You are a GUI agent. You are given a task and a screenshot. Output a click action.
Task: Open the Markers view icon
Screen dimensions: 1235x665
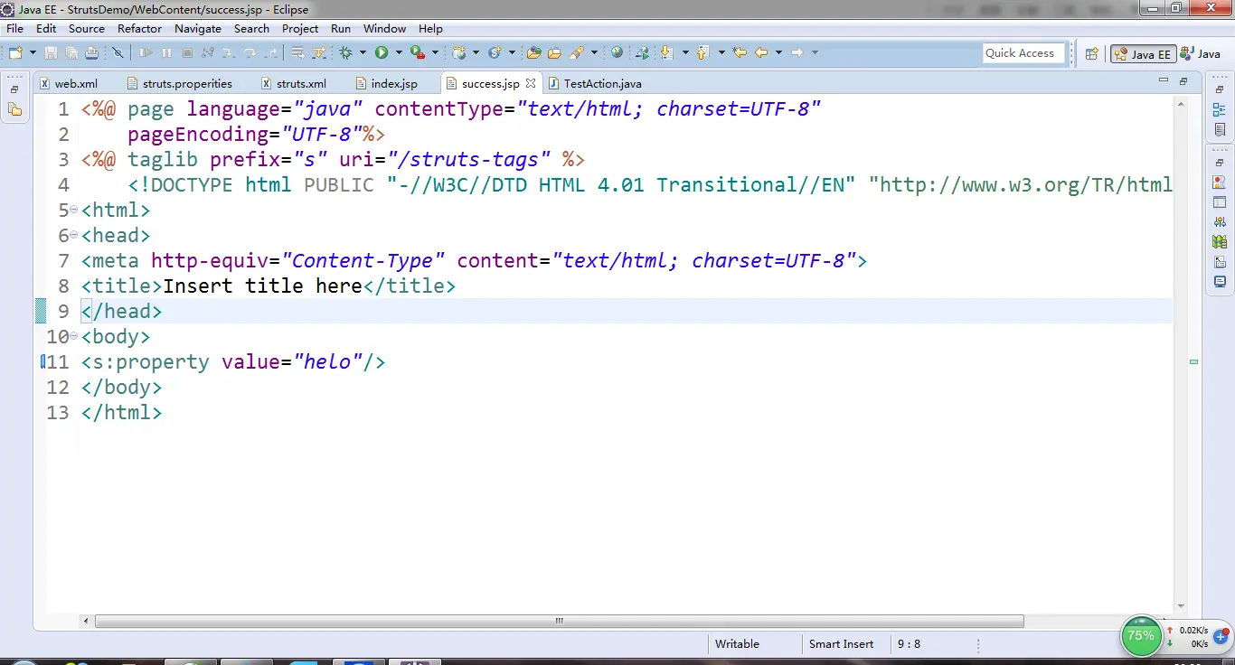click(x=1220, y=182)
